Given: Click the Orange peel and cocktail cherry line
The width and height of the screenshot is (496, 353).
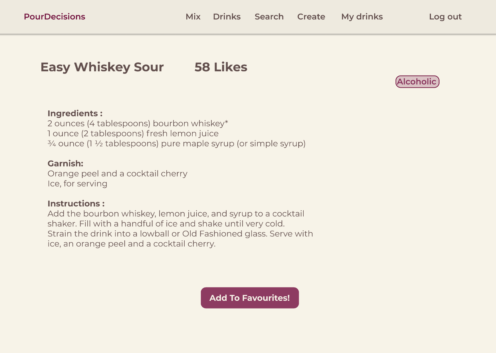Looking at the screenshot, I should tap(118, 174).
